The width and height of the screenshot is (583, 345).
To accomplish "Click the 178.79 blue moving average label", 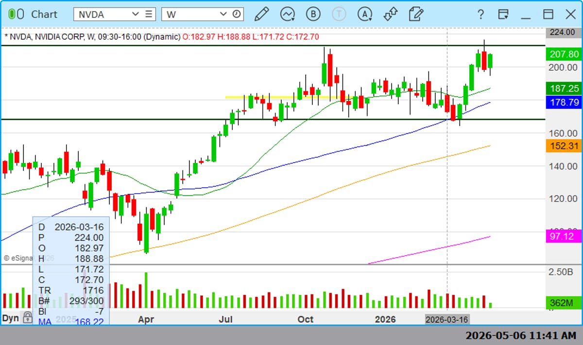I will [x=564, y=102].
